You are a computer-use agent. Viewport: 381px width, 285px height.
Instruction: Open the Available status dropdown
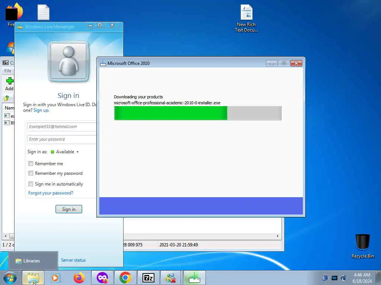tap(65, 152)
